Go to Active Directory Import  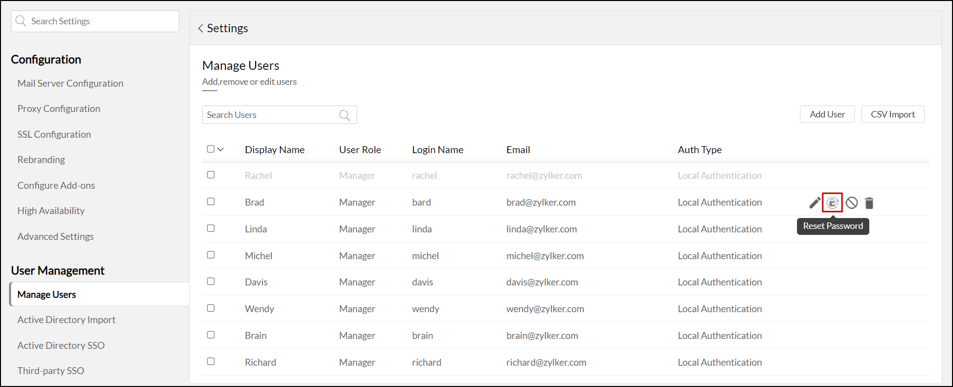66,320
